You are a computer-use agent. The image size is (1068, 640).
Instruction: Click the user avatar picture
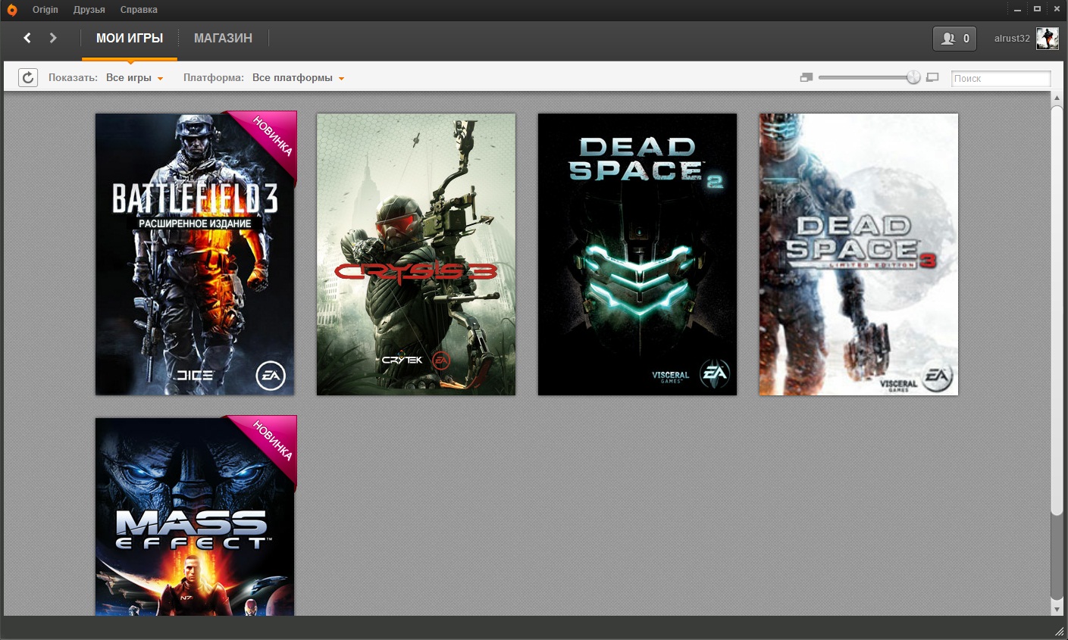pyautogui.click(x=1047, y=39)
